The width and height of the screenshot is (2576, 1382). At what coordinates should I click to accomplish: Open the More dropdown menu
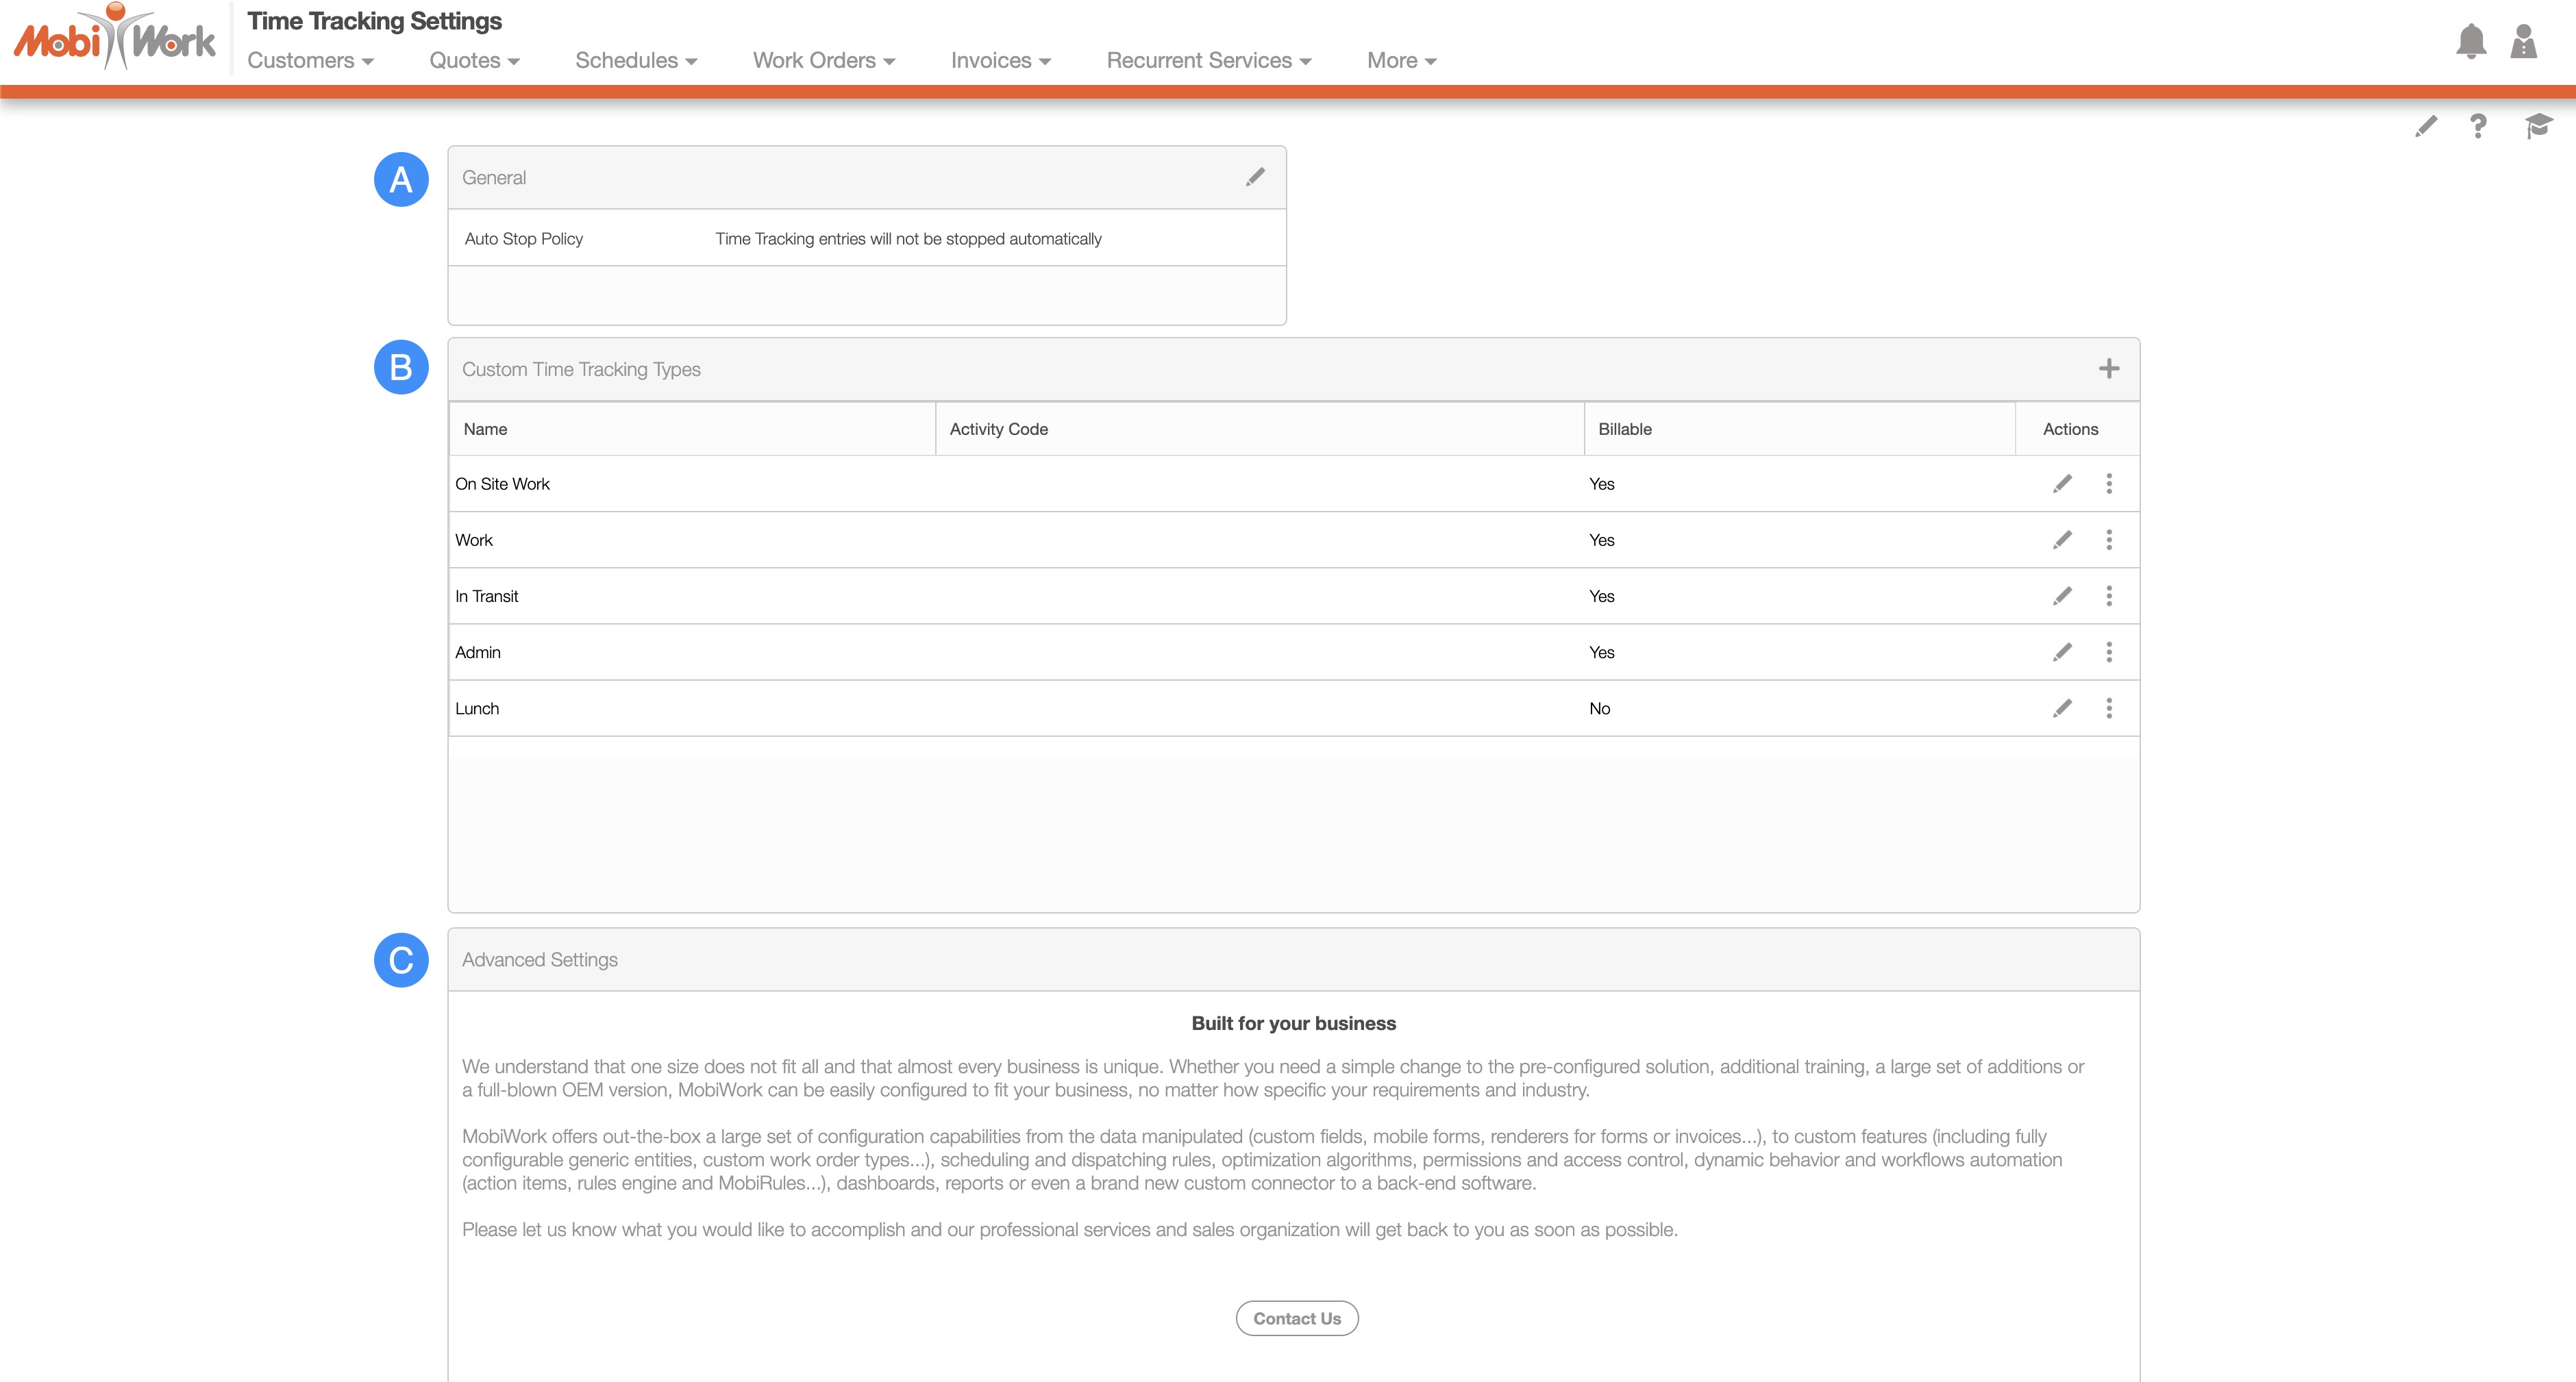point(1401,61)
